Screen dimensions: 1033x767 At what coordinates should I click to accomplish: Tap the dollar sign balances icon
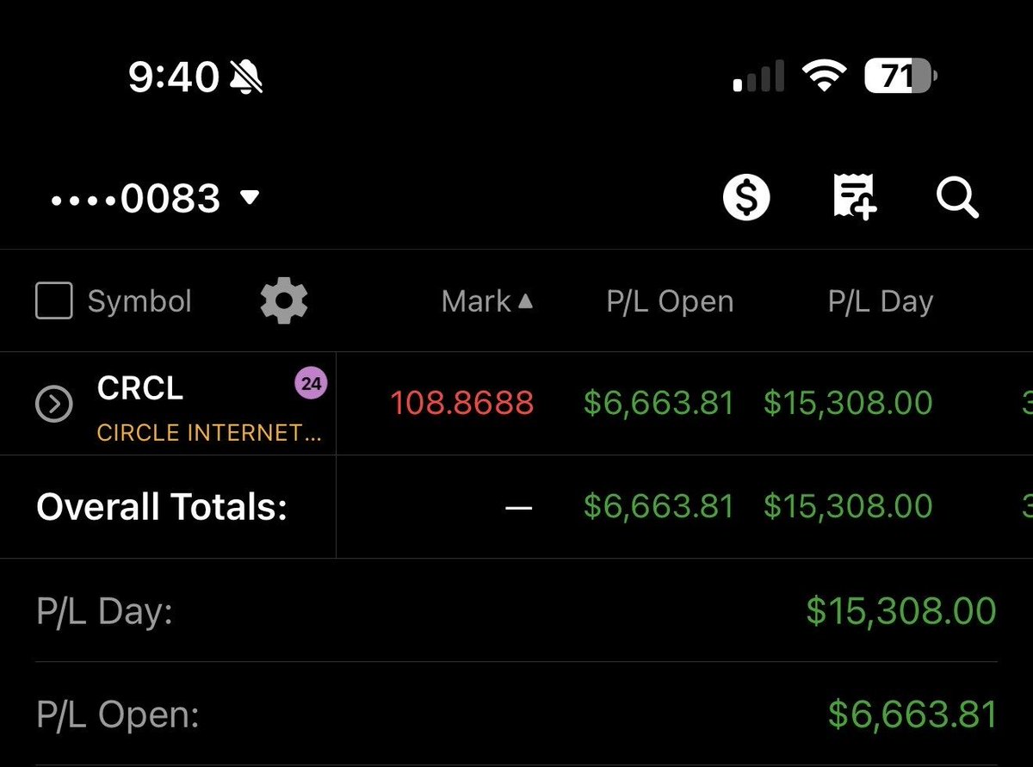pyautogui.click(x=745, y=198)
